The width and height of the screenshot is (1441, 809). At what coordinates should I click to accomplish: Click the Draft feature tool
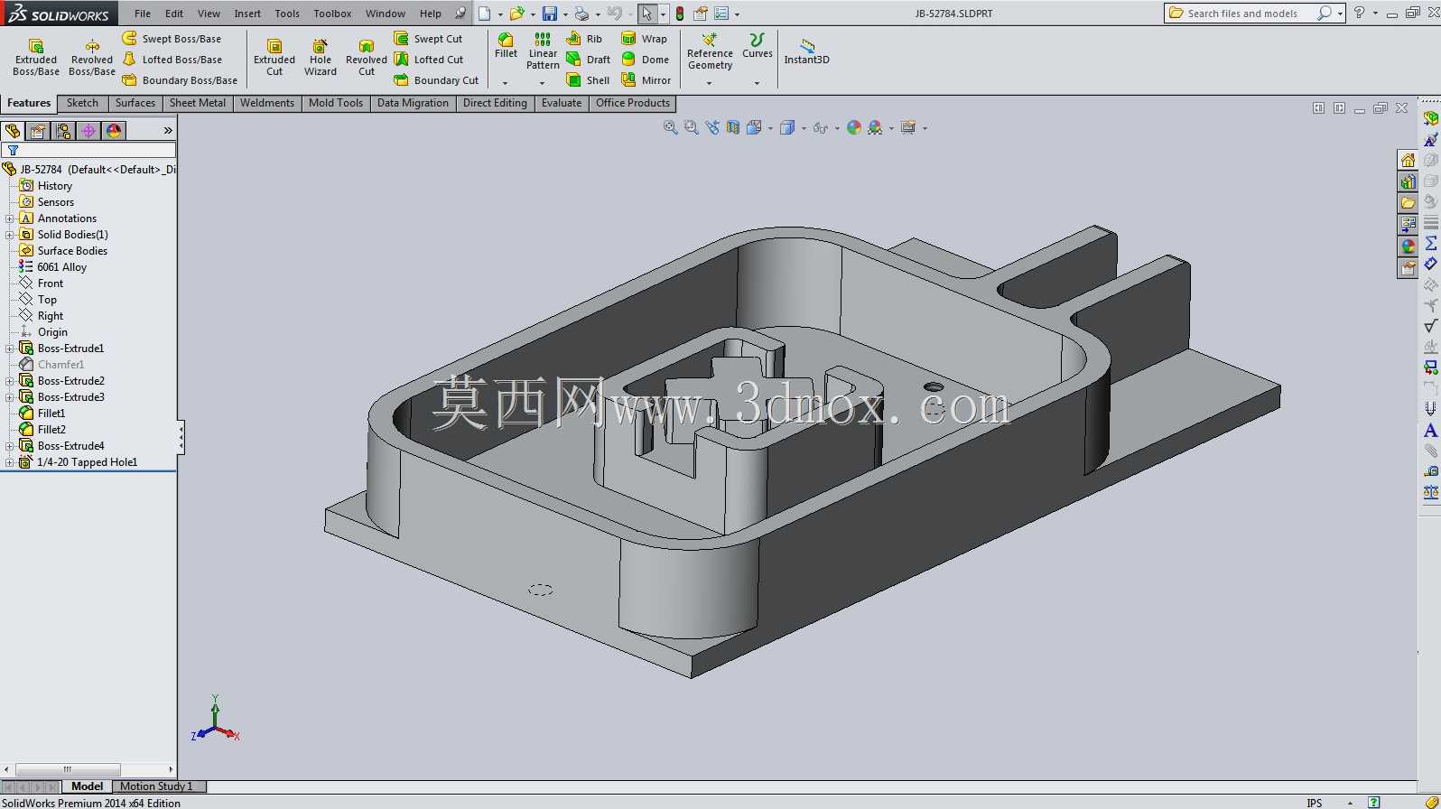coord(588,60)
